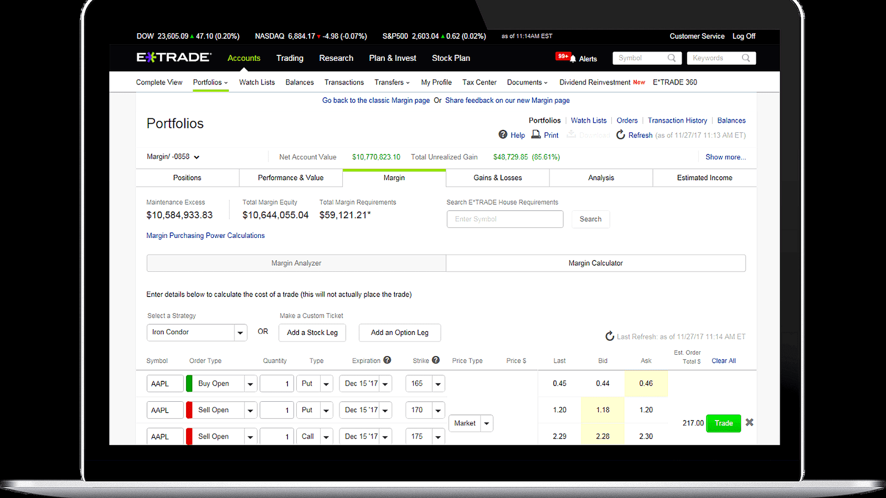
Task: Open the Trading menu
Action: click(290, 58)
